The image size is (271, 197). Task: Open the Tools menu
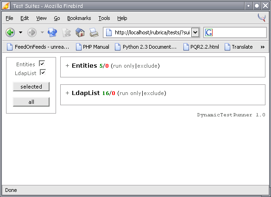pyautogui.click(x=104, y=18)
